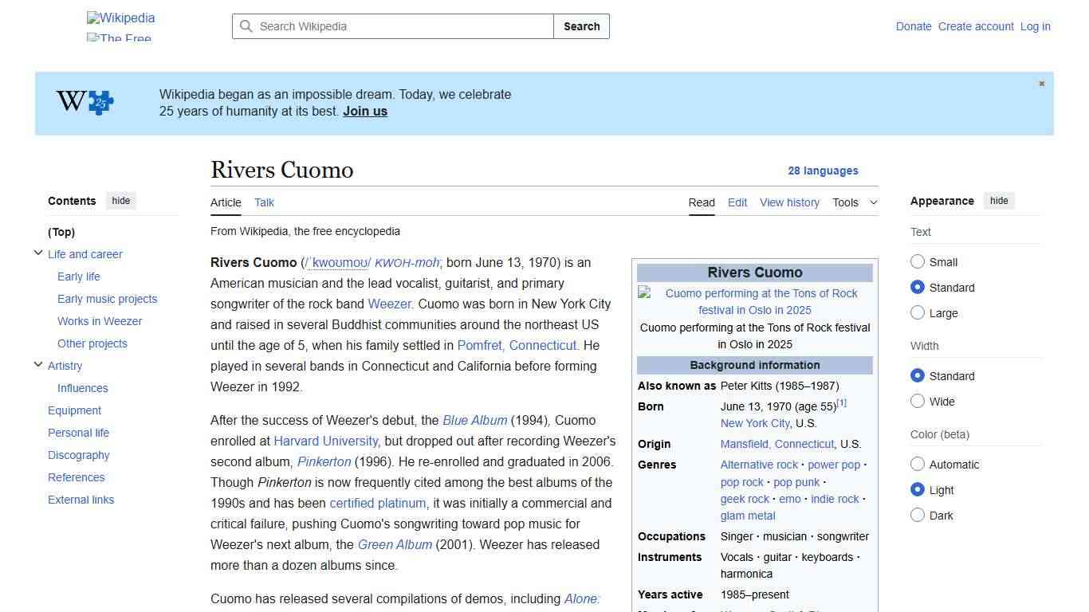Switch color mode to Dark
Image resolution: width=1089 pixels, height=612 pixels.
[x=918, y=516]
